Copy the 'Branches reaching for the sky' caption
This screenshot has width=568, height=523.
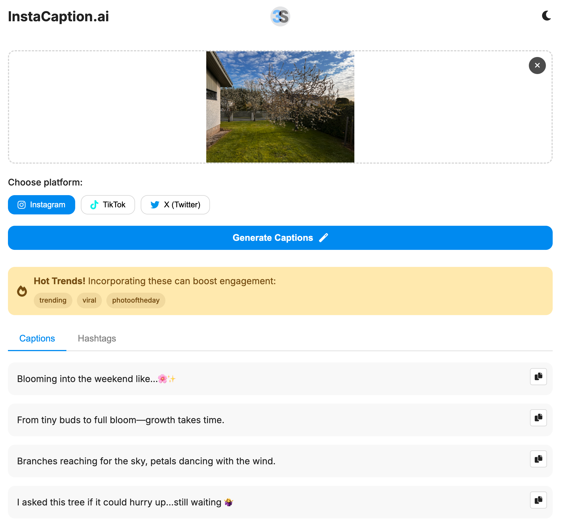click(x=538, y=459)
